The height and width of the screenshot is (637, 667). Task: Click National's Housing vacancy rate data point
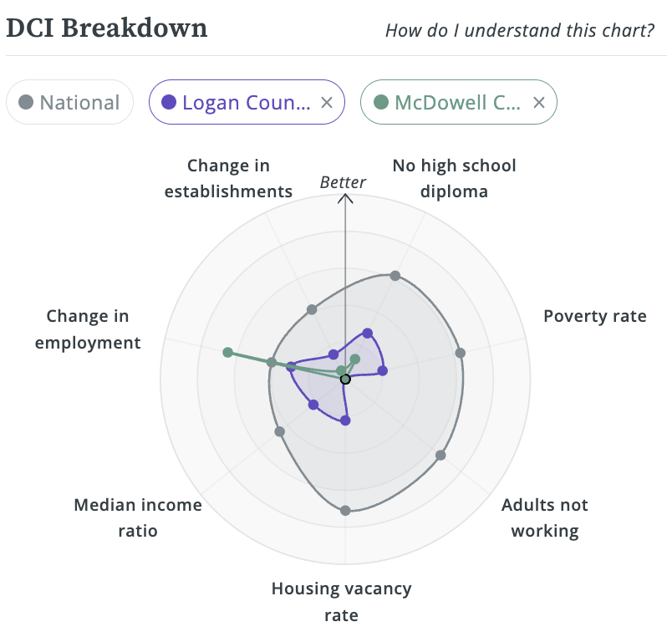345,510
